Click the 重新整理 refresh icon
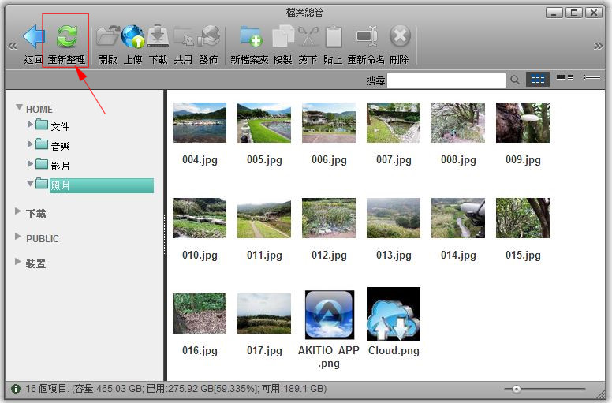This screenshot has height=403, width=612. coord(66,36)
